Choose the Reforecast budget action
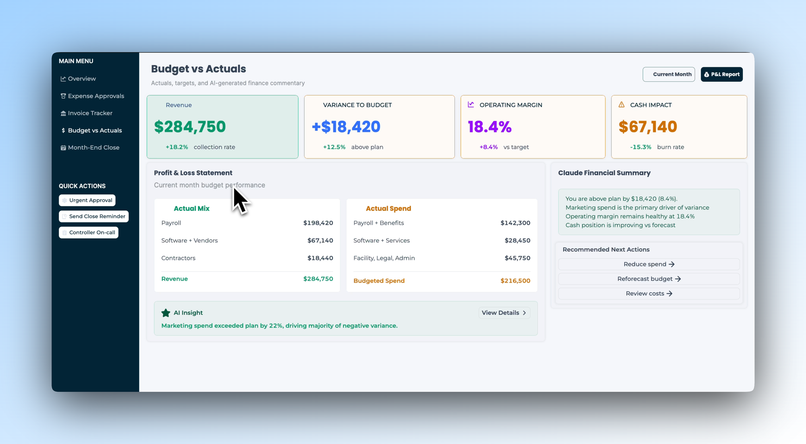This screenshot has width=806, height=444. (x=649, y=279)
